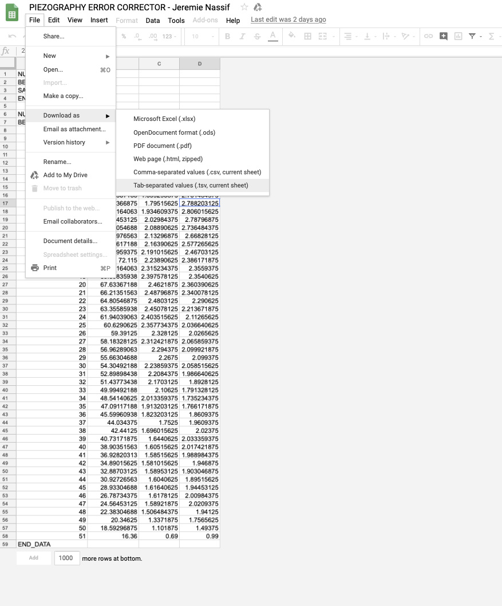The image size is (502, 606).
Task: Click the filter funnel icon
Action: pos(472,36)
